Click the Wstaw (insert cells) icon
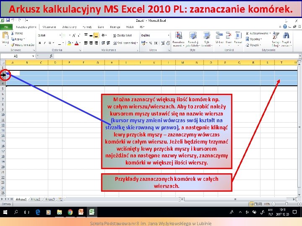302x226 pixels. 219,36
